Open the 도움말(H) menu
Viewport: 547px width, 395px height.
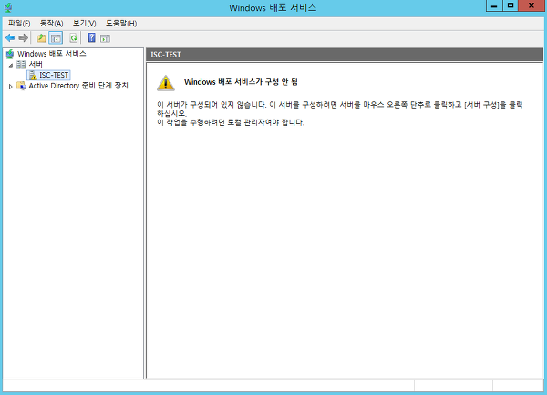pyautogui.click(x=121, y=24)
